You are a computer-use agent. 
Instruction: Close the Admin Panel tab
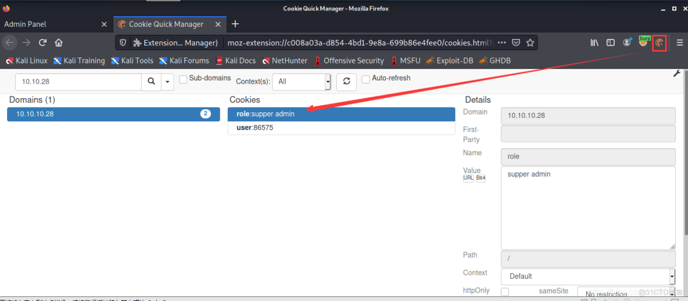(104, 24)
